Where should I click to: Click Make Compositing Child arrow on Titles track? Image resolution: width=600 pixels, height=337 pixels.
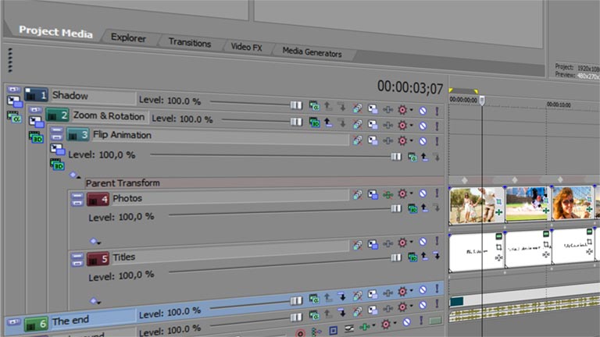tap(437, 255)
